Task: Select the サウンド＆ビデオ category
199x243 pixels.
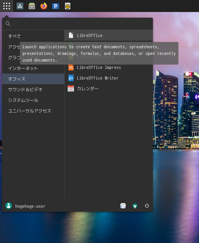Action: tap(33, 90)
